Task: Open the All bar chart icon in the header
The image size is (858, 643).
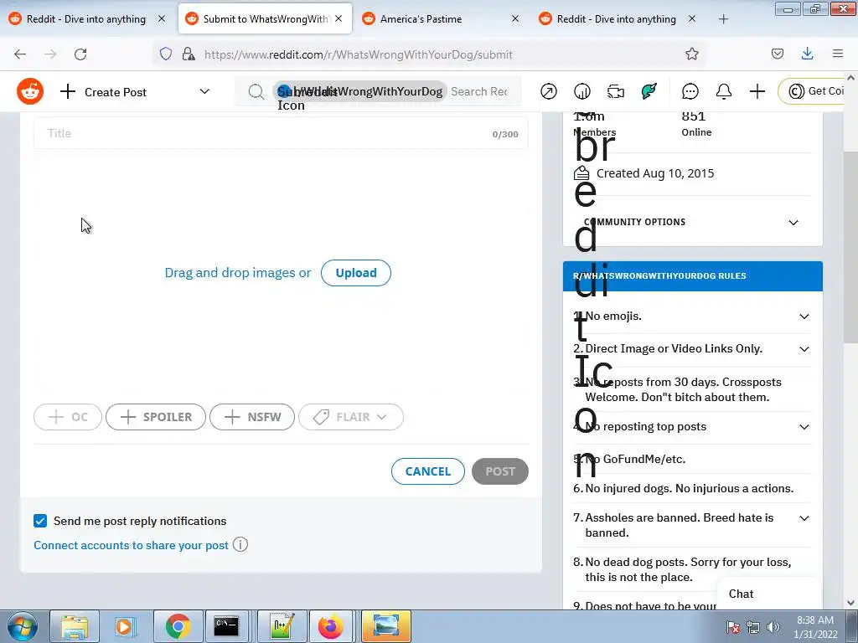Action: pyautogui.click(x=581, y=91)
